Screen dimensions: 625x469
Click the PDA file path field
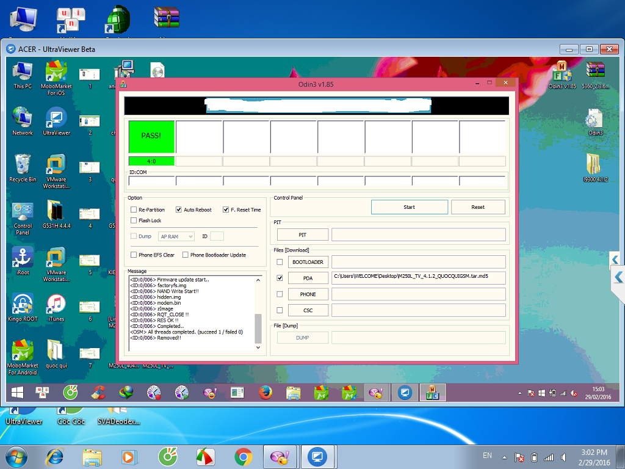click(419, 278)
